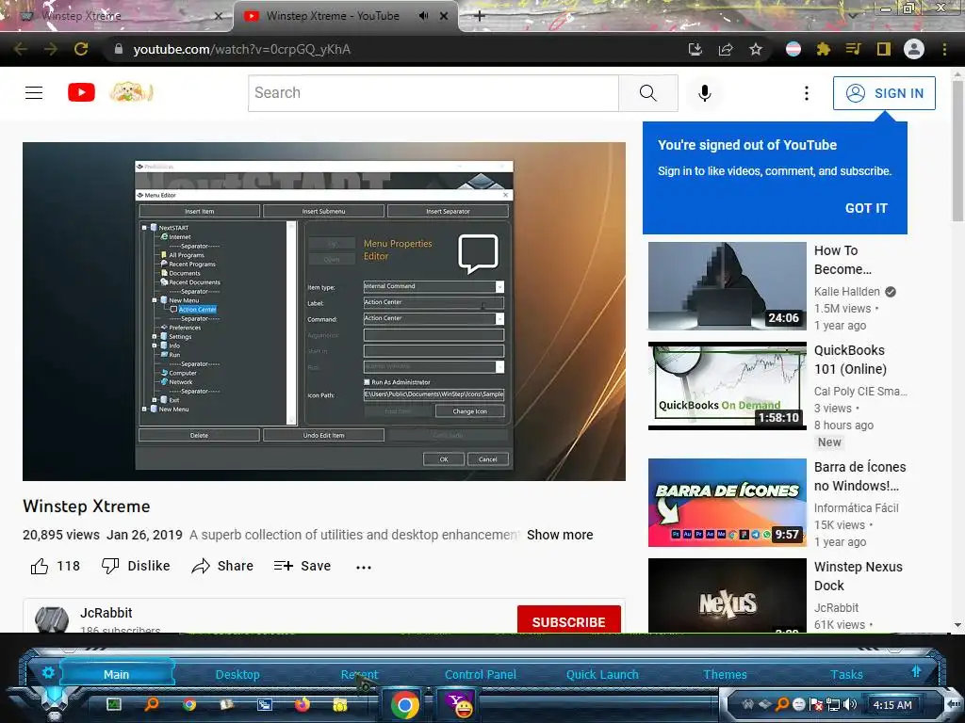Open the How To Become video thumbnail
The height and width of the screenshot is (723, 965).
click(727, 286)
